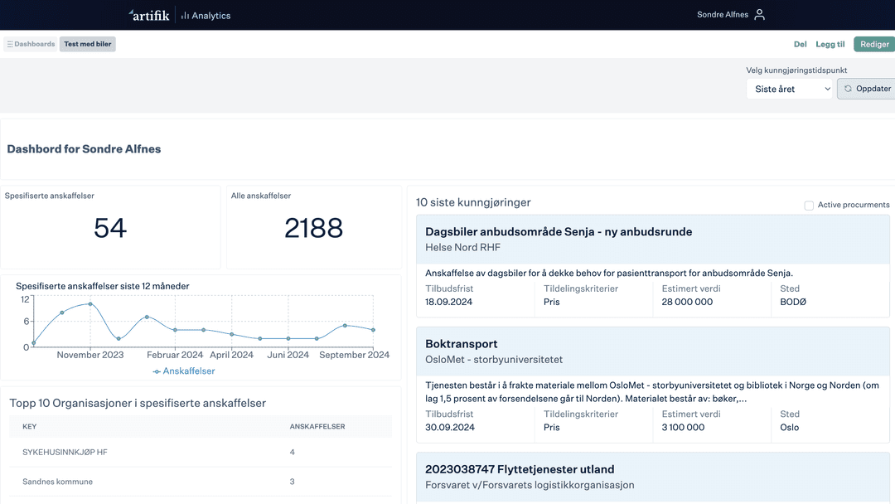Open the Boktransport announcement
The width and height of the screenshot is (895, 504).
(x=462, y=344)
